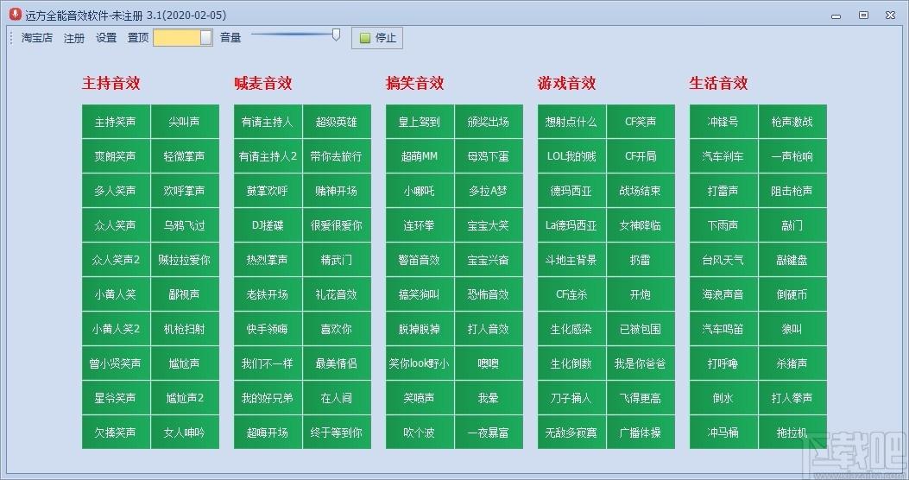Play the 打人音效 sound effect
This screenshot has width=909, height=480.
[x=489, y=329]
